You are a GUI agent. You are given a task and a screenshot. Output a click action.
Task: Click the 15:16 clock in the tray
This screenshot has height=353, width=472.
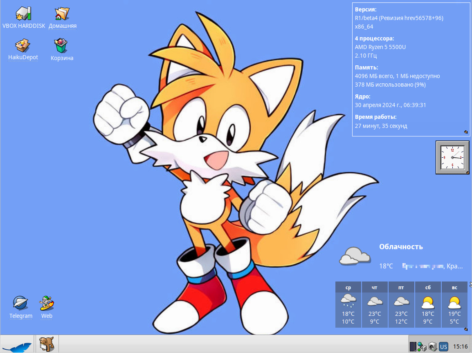(461, 347)
